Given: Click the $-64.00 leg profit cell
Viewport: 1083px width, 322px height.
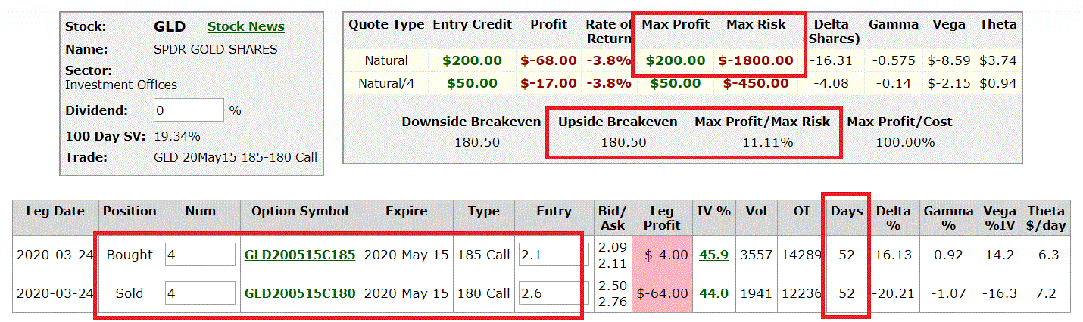Looking at the screenshot, I should click(663, 293).
